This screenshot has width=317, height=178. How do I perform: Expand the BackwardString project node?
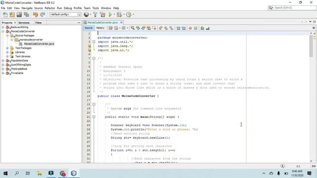[3, 27]
